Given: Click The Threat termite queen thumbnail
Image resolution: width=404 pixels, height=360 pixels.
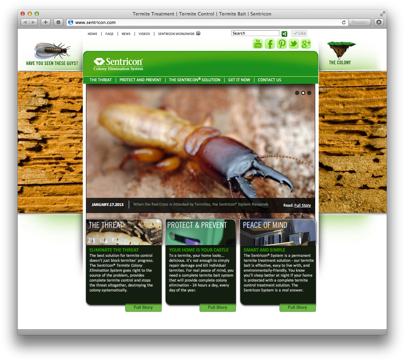Looking at the screenshot, I should [x=124, y=232].
